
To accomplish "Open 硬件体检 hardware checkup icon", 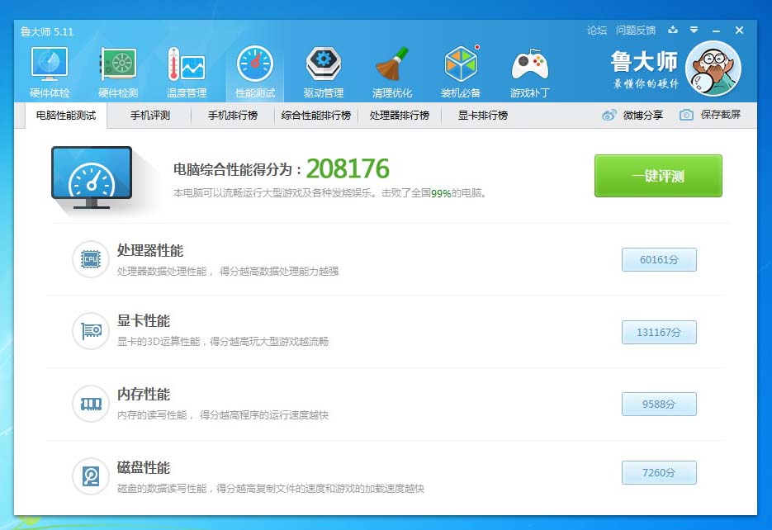I will 50,64.
